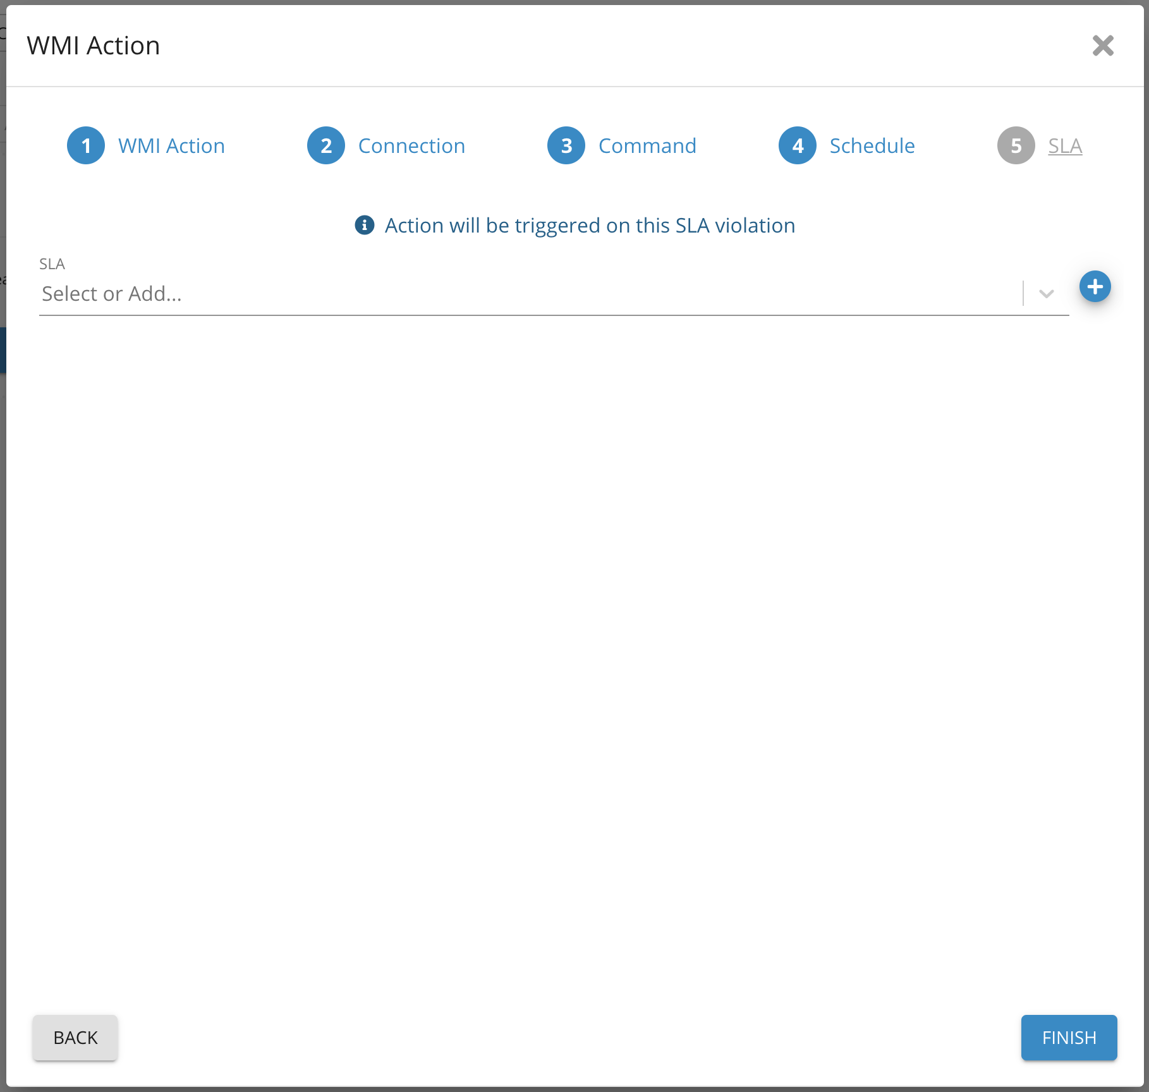Click the 'Action will be triggered' info text
The image size is (1149, 1092).
[590, 226]
